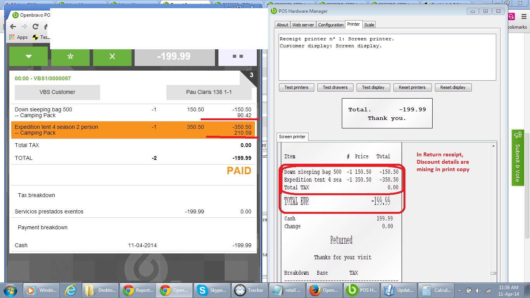Switch to the Scale tab
530x298 pixels.
point(369,25)
